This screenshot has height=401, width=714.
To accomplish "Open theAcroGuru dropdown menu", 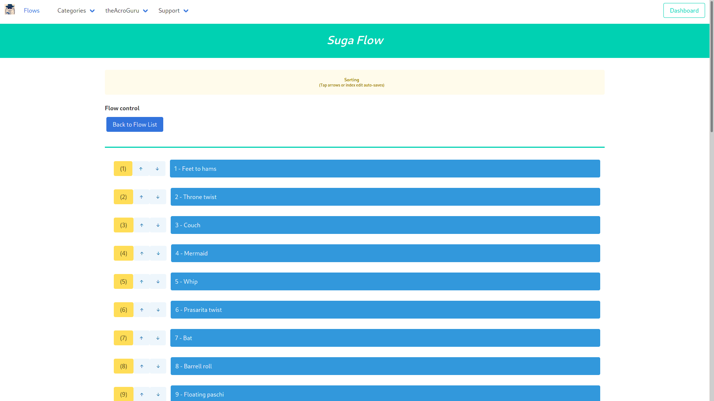I will click(126, 11).
